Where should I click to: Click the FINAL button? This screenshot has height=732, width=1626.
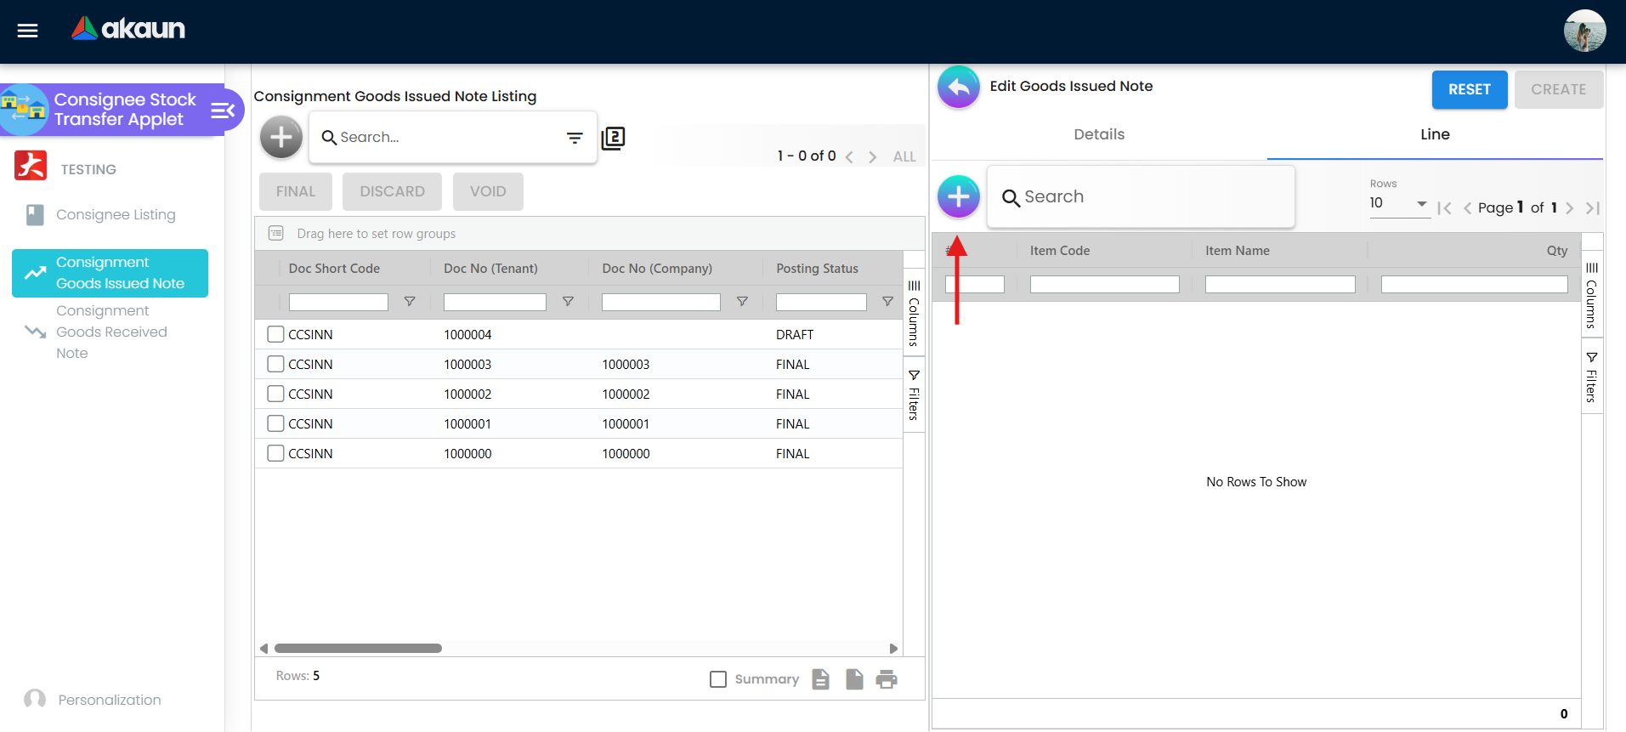296,191
